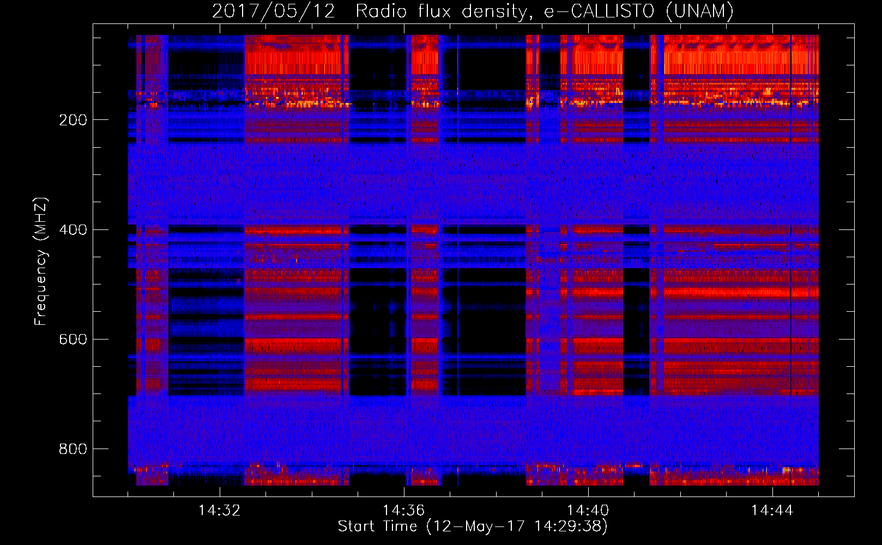Click the 800 frequency tick label
This screenshot has width=882, height=545.
pyautogui.click(x=73, y=449)
